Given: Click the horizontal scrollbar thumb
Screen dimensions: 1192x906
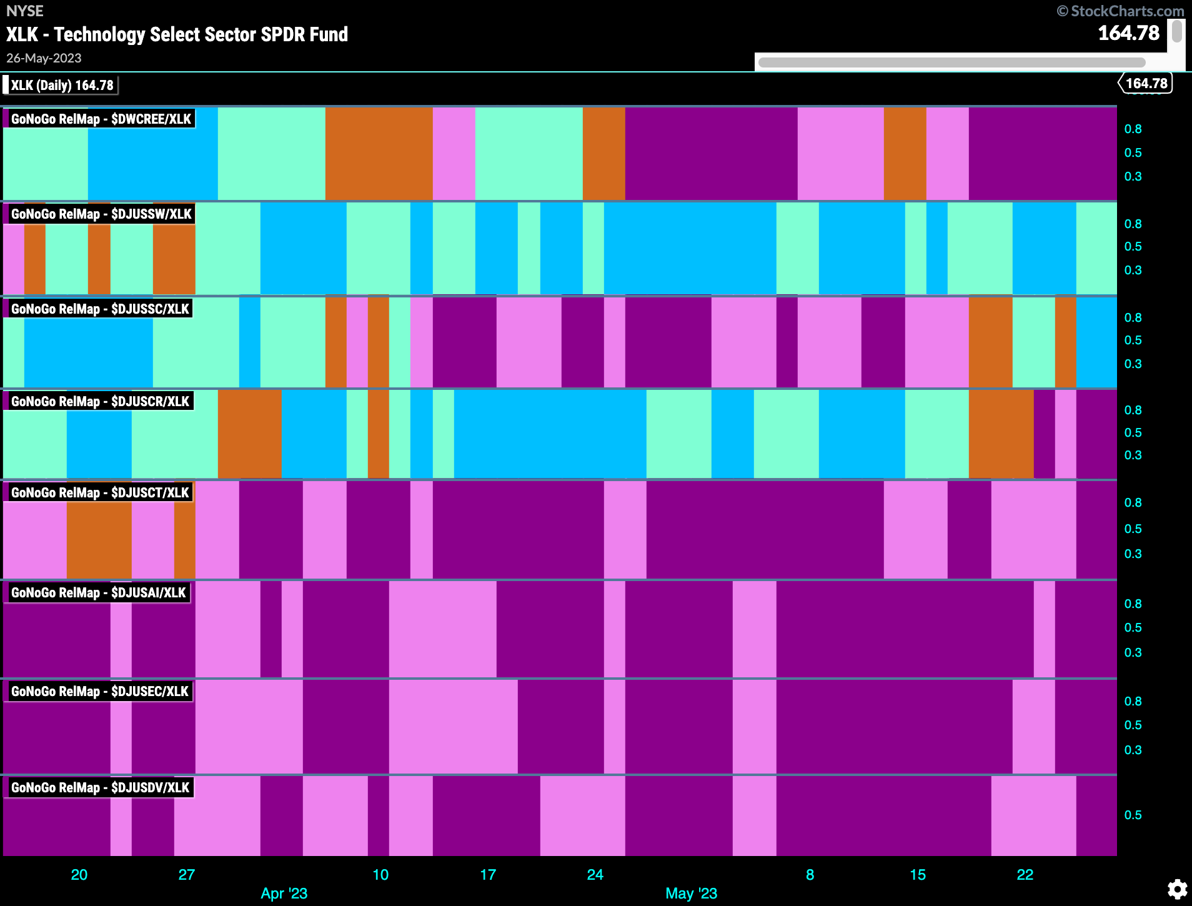Looking at the screenshot, I should 951,62.
